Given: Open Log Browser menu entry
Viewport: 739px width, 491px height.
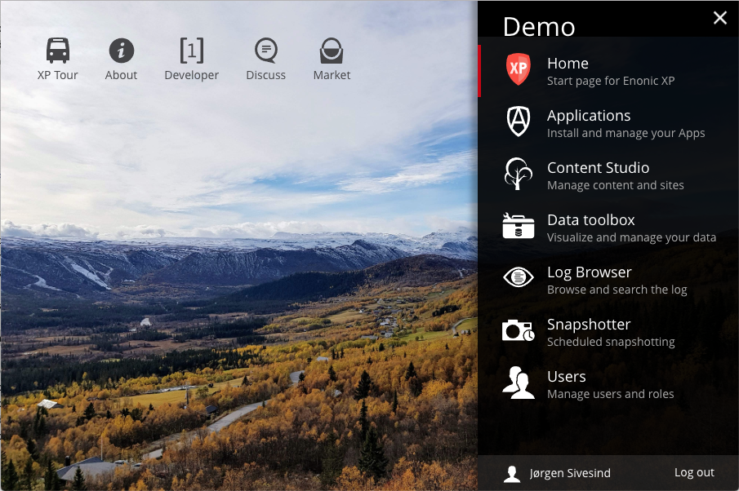Looking at the screenshot, I should click(x=608, y=280).
